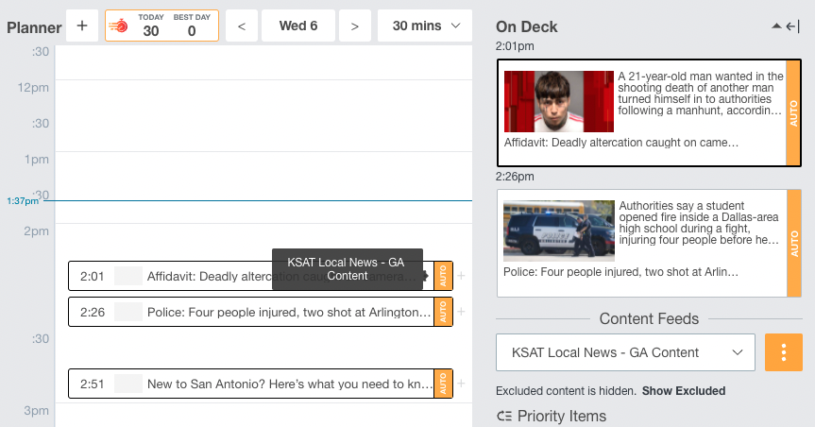Viewport: 815px width, 427px height.
Task: Toggle AUTO tag on the 2:51 planner item
Action: coord(443,384)
